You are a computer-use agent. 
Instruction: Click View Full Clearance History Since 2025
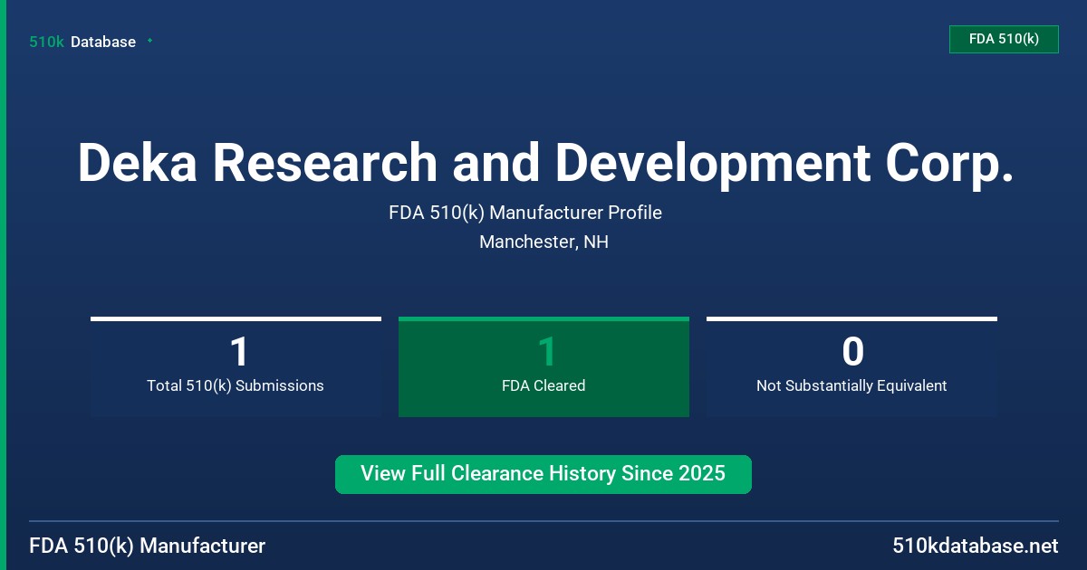[x=543, y=474]
